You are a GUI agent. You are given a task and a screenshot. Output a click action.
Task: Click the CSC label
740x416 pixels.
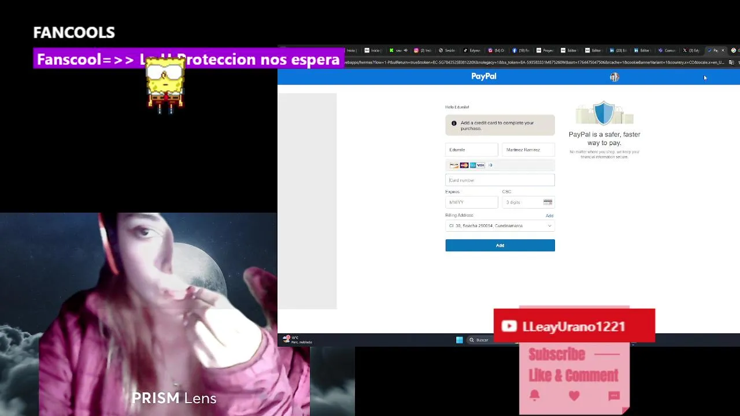pyautogui.click(x=506, y=192)
